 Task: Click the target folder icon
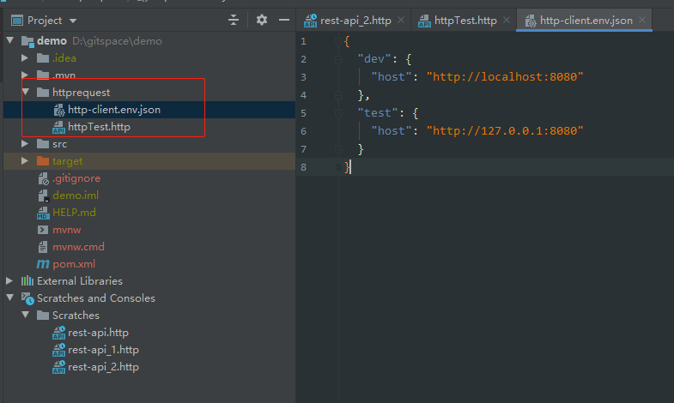click(x=43, y=160)
